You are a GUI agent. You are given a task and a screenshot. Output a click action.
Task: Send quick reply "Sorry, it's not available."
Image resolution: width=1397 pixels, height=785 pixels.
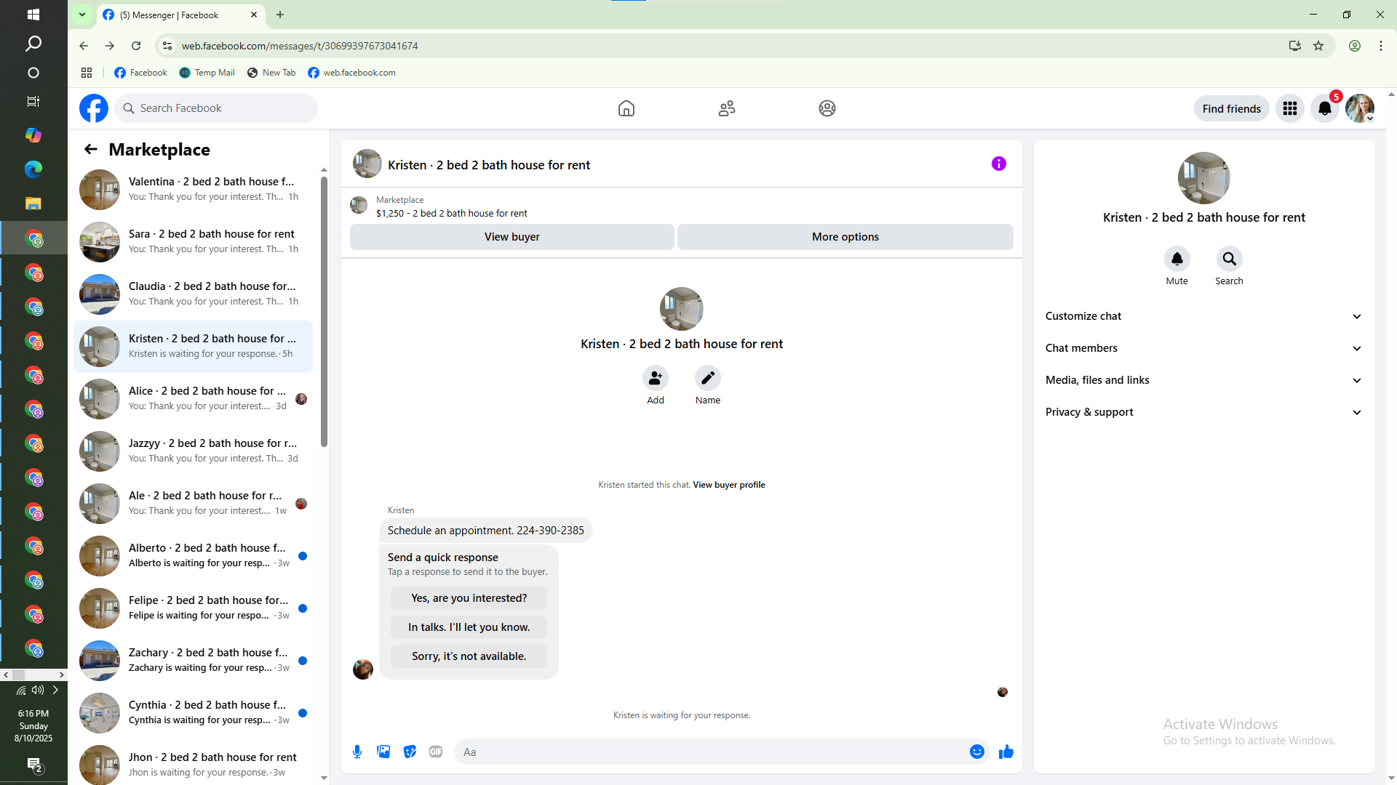click(469, 656)
